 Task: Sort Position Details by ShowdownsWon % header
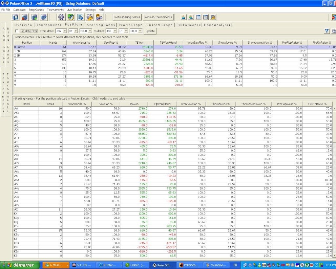pyautogui.click(x=260, y=42)
